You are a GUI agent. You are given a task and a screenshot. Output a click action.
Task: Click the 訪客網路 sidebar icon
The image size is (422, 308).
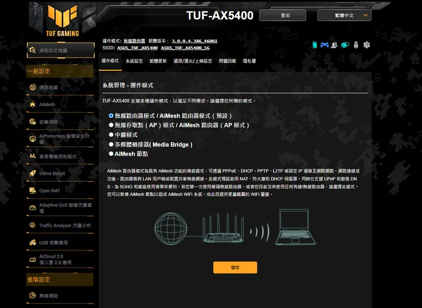(x=33, y=121)
